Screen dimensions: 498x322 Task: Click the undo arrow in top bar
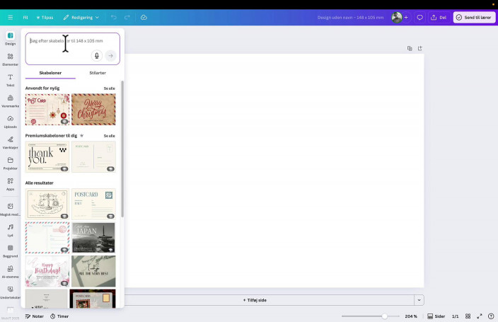(x=113, y=17)
